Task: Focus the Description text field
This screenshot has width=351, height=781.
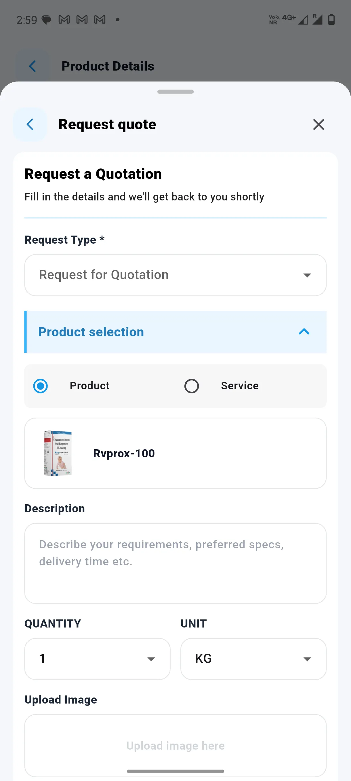Action: coord(175,563)
